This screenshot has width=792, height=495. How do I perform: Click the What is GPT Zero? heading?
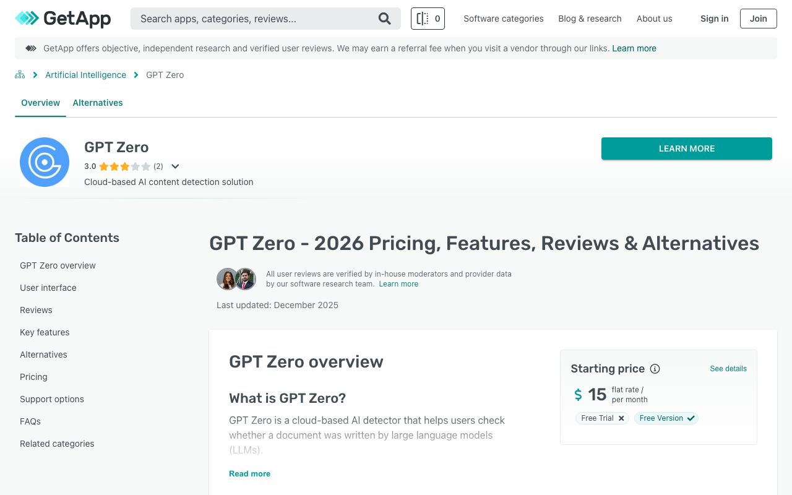288,398
